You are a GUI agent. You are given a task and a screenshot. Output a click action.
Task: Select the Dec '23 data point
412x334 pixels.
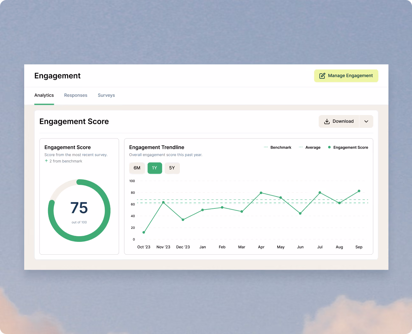(183, 220)
